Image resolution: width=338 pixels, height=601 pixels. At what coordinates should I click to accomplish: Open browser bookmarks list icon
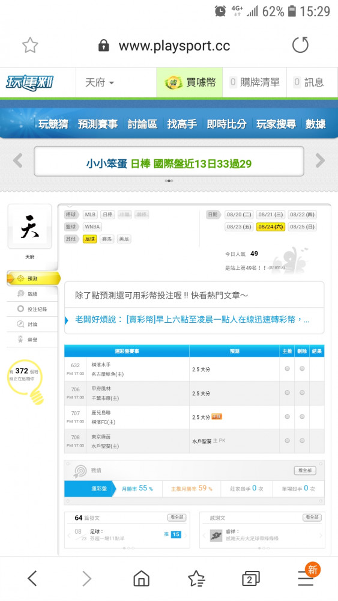pyautogui.click(x=196, y=578)
